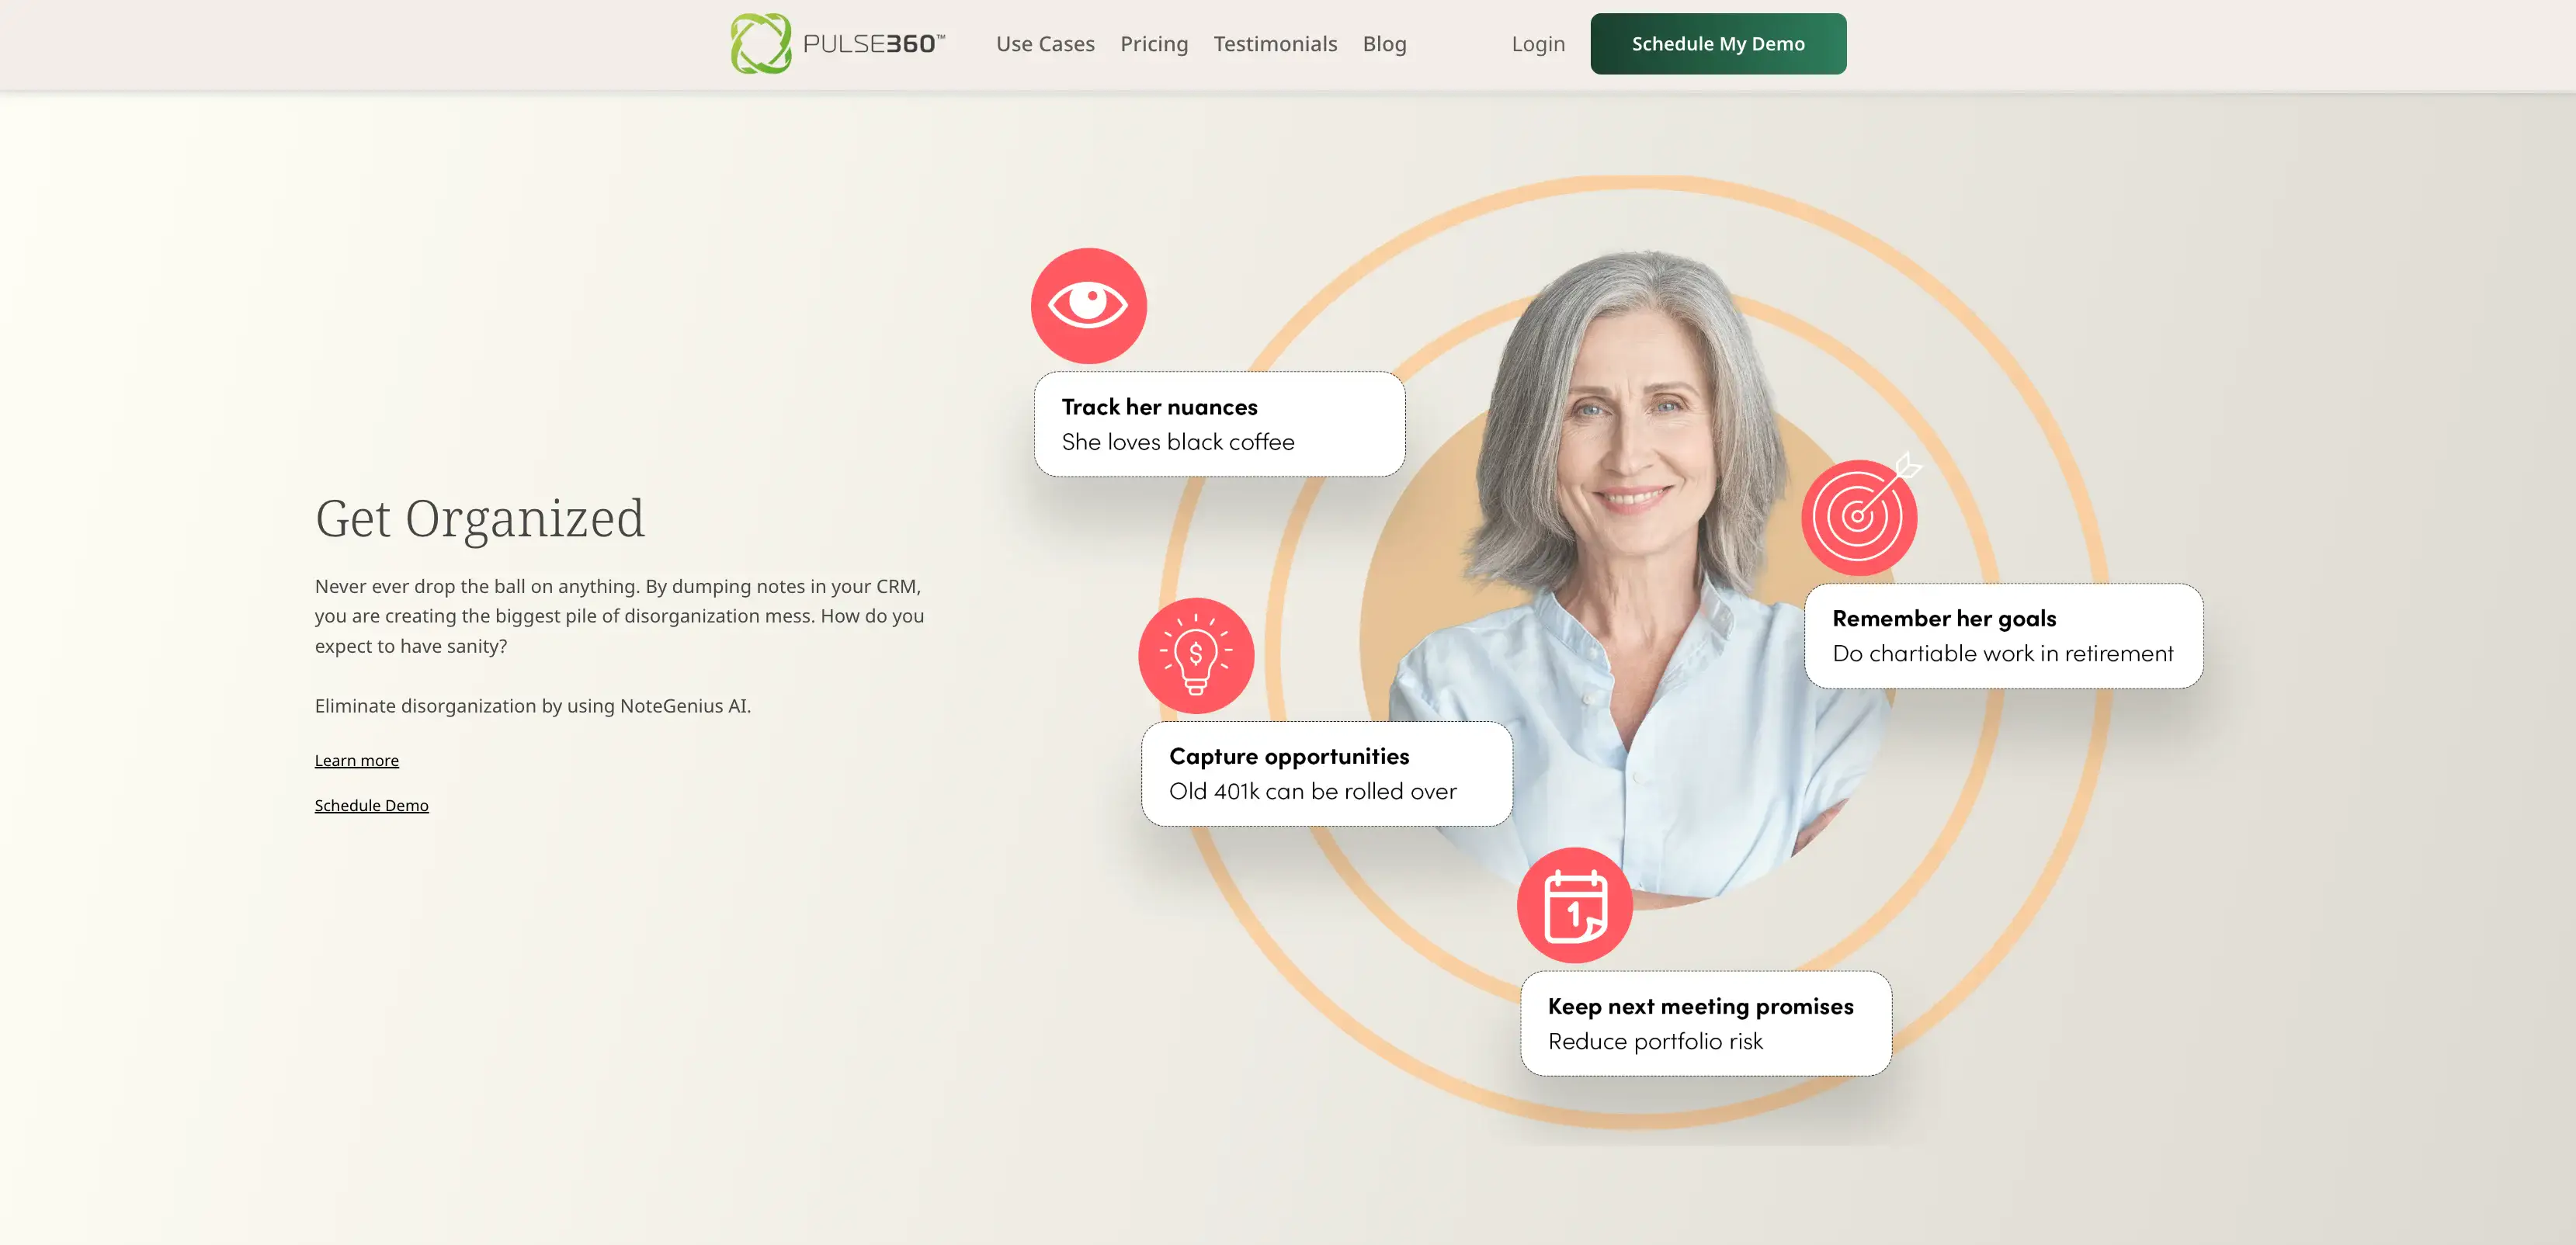This screenshot has width=2576, height=1245.
Task: Open the Testimonials nav item
Action: click(1275, 44)
